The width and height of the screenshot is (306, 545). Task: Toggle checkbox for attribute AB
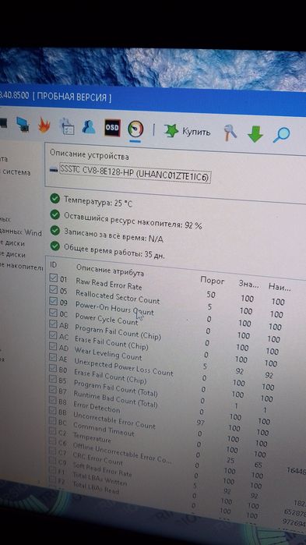53,324
